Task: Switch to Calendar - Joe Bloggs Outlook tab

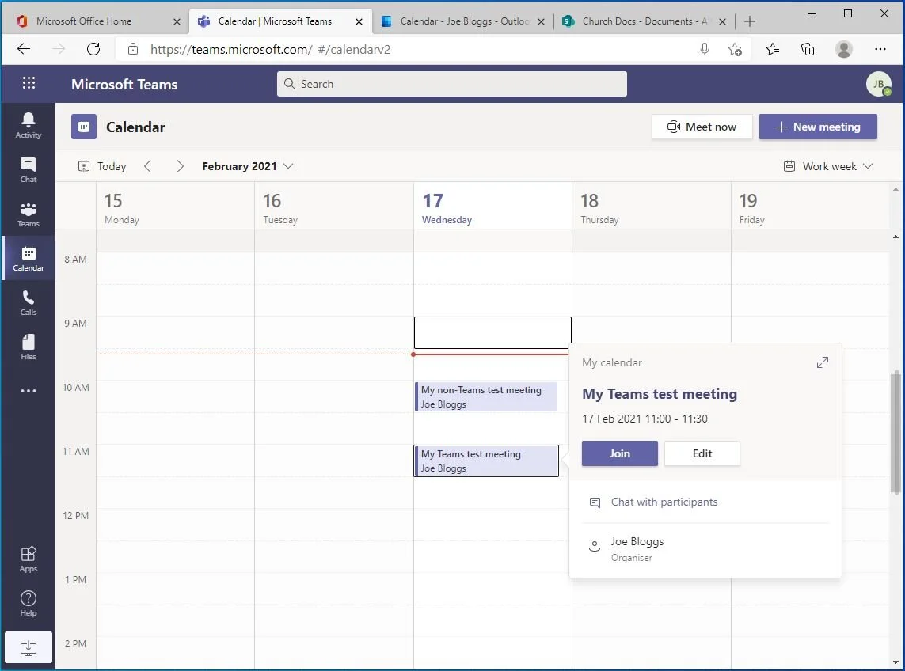Action: [x=465, y=21]
